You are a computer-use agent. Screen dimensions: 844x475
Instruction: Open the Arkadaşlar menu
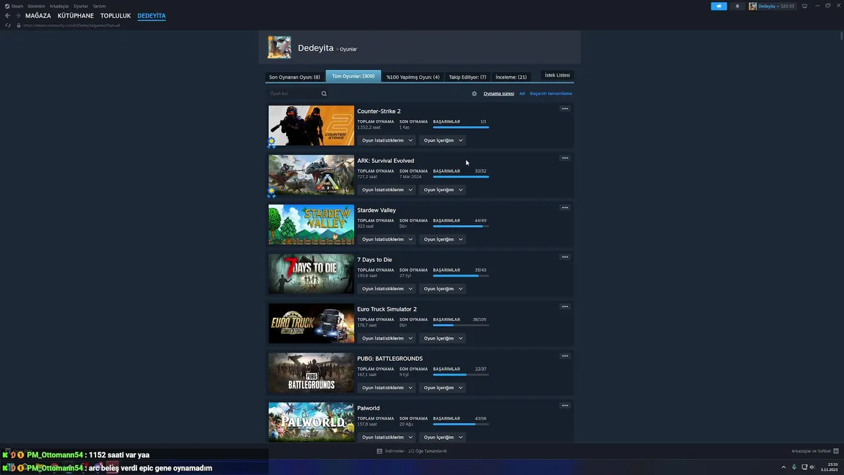59,6
